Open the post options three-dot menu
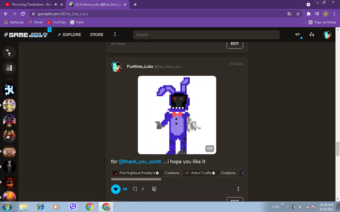The height and width of the screenshot is (212, 340). click(x=238, y=189)
